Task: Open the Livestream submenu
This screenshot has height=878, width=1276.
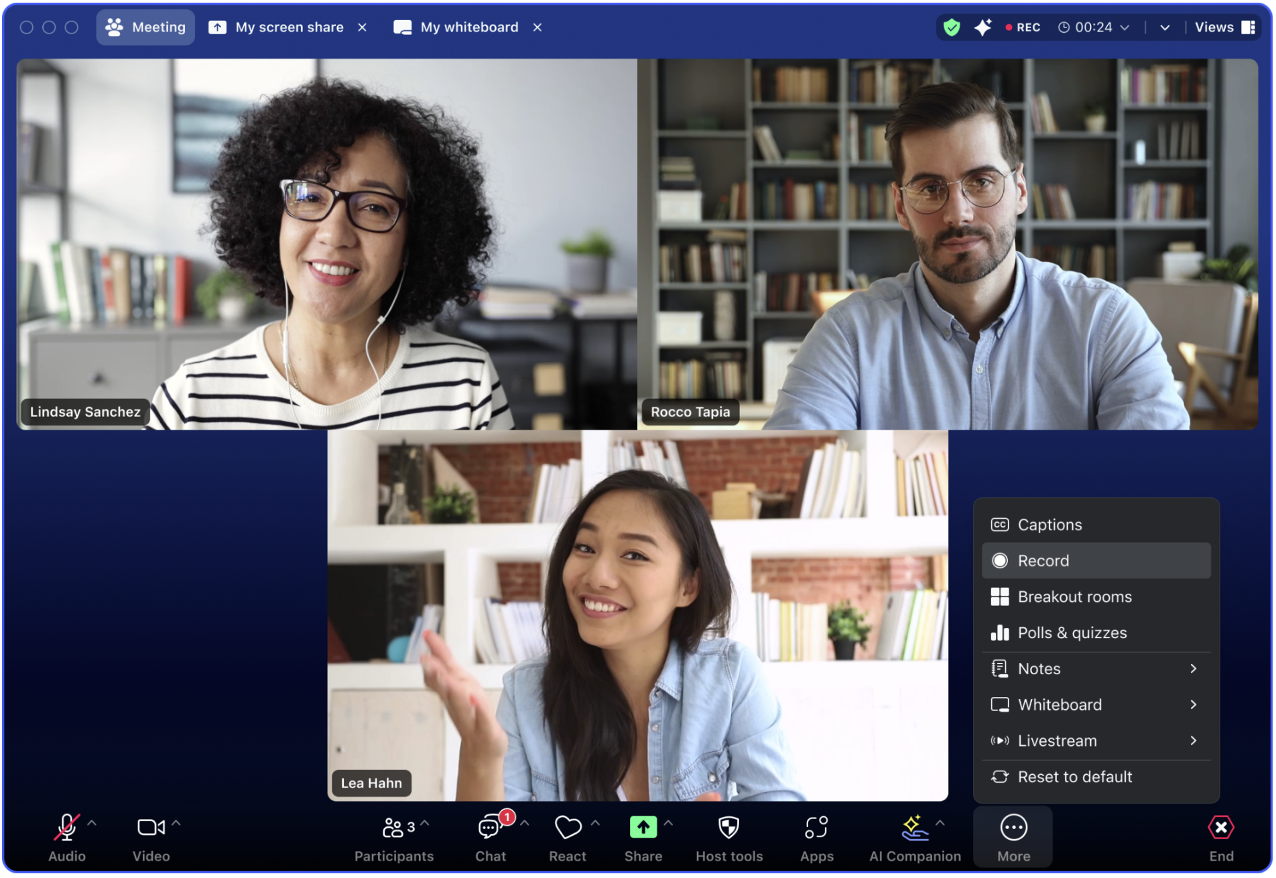Action: point(1096,741)
